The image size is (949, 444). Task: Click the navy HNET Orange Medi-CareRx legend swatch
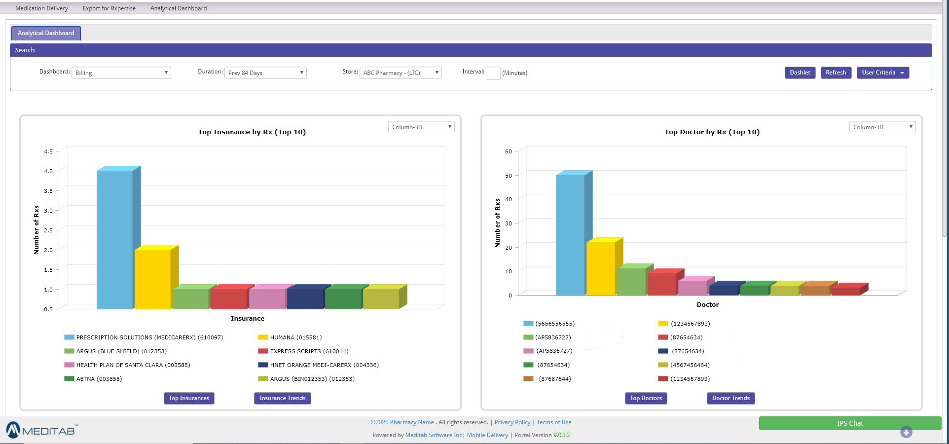263,365
